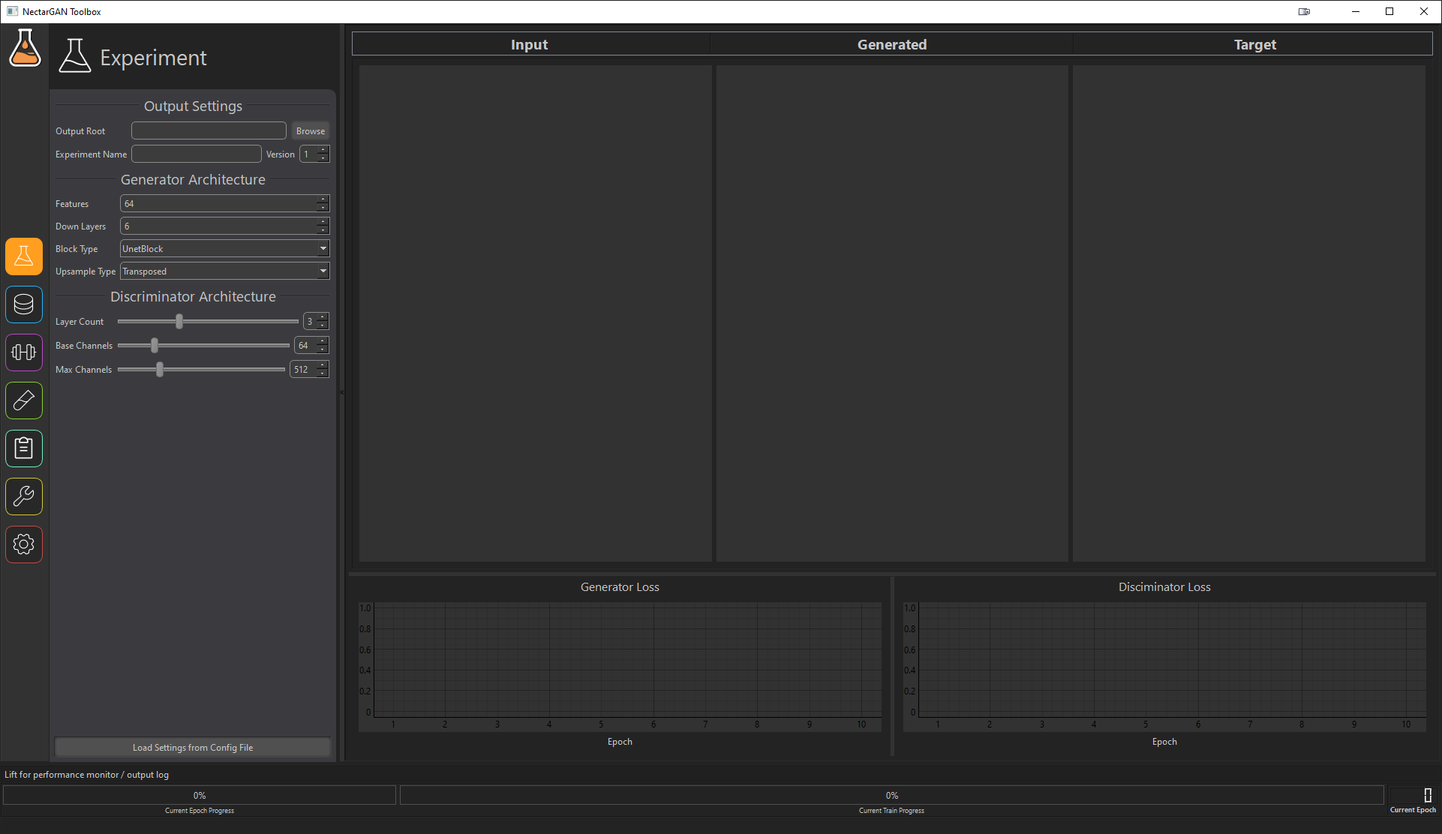Open the Upsample Type dropdown
Viewport: 1442px width, 834px height.
[x=224, y=271]
